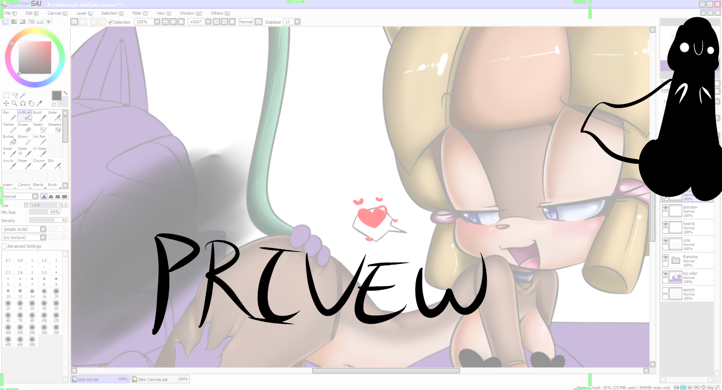Choose the Acrylic brush
The image size is (722, 390).
[9, 164]
